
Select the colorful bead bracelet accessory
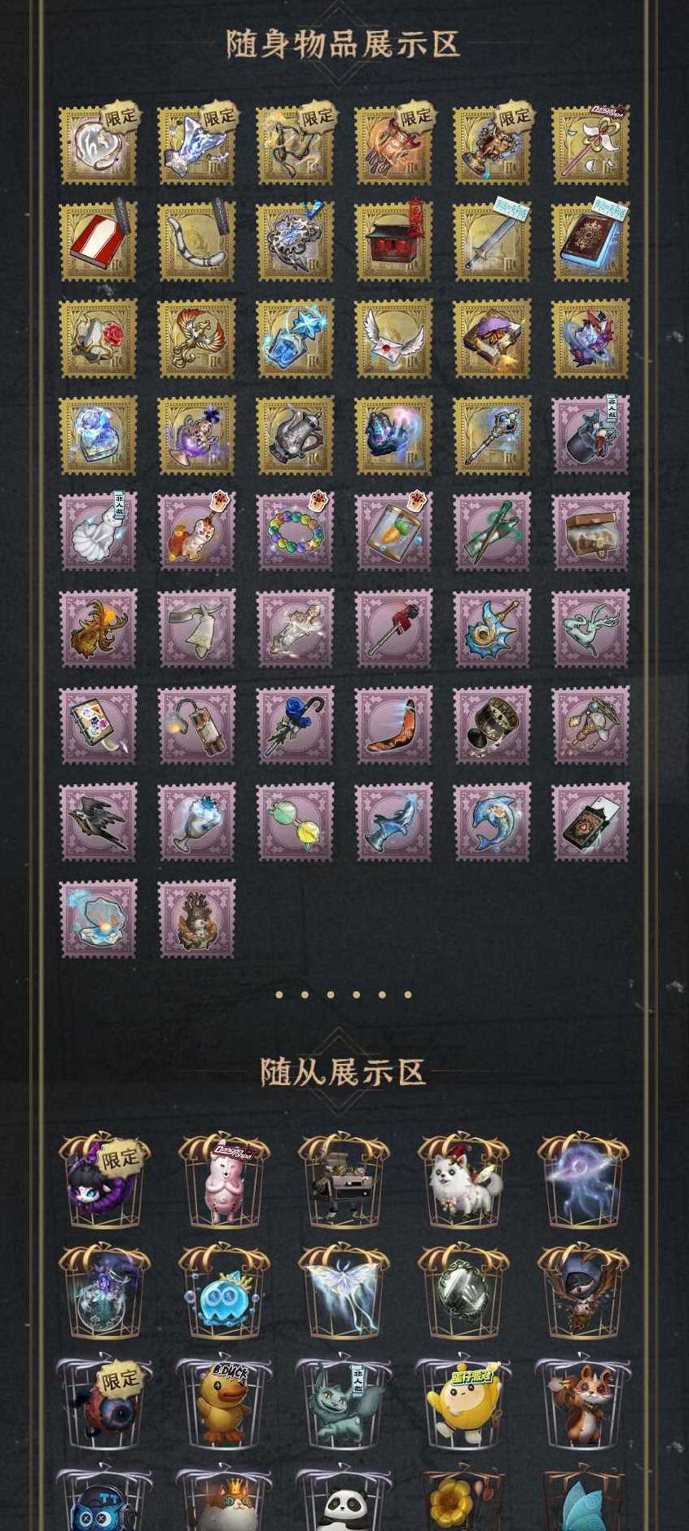(295, 532)
